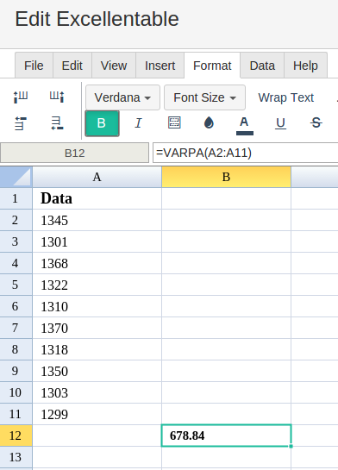Image resolution: width=338 pixels, height=470 pixels.
Task: Apply underline formatting icon
Action: pos(280,123)
